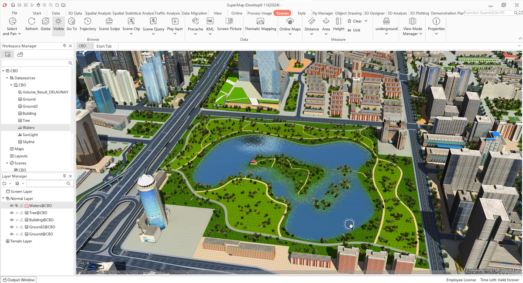Switch to the 3D Analysis ribbon tab
This screenshot has height=283, width=523.
pos(397,13)
